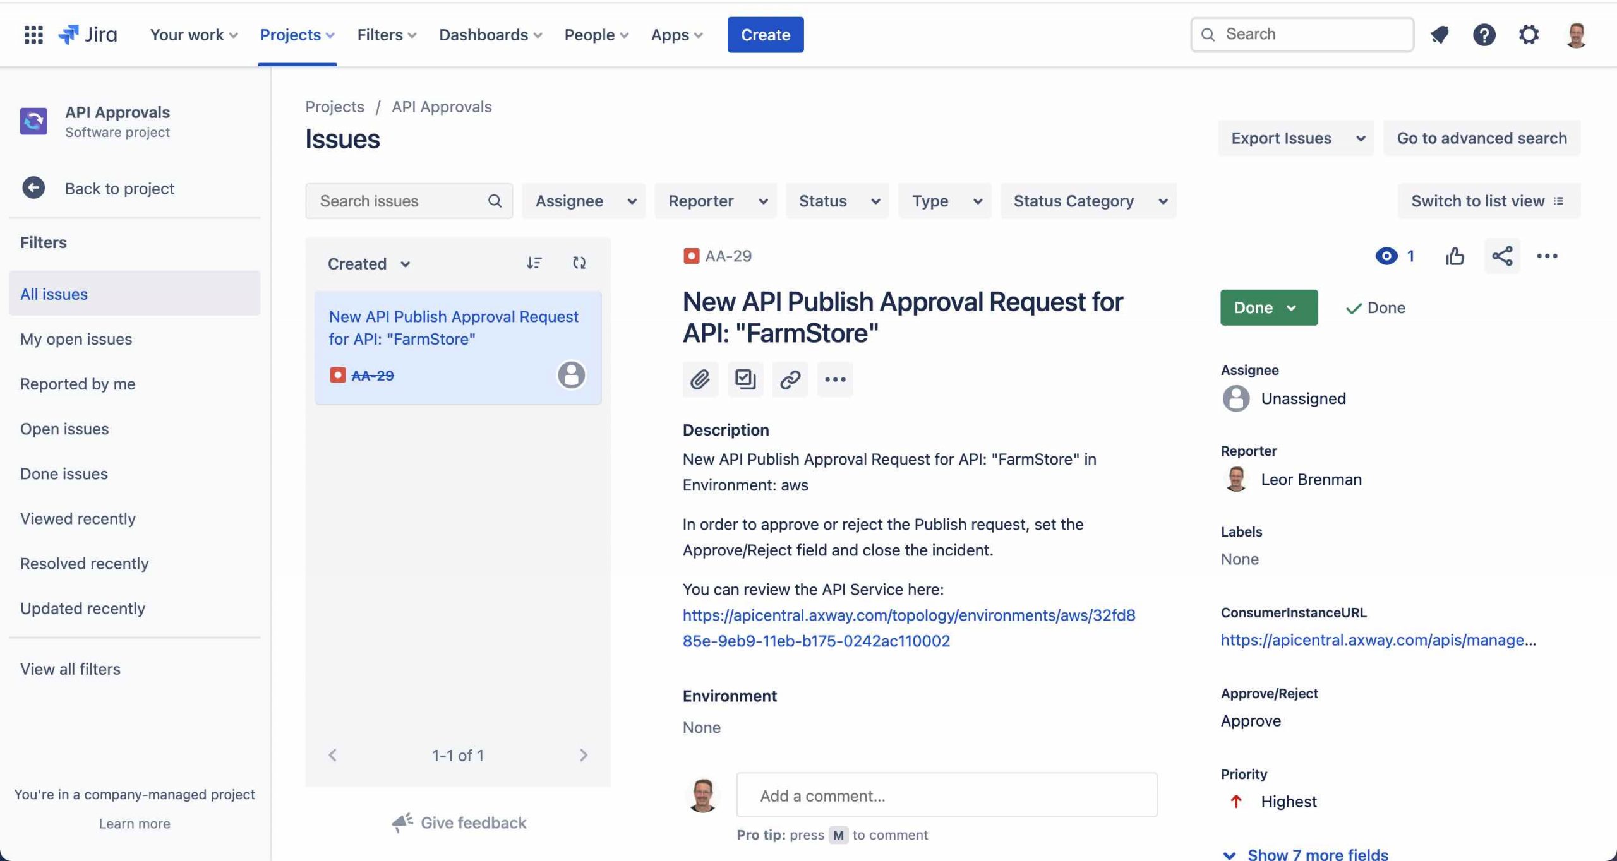Expand the Reporter filter dropdown
The width and height of the screenshot is (1617, 861).
pos(716,201)
